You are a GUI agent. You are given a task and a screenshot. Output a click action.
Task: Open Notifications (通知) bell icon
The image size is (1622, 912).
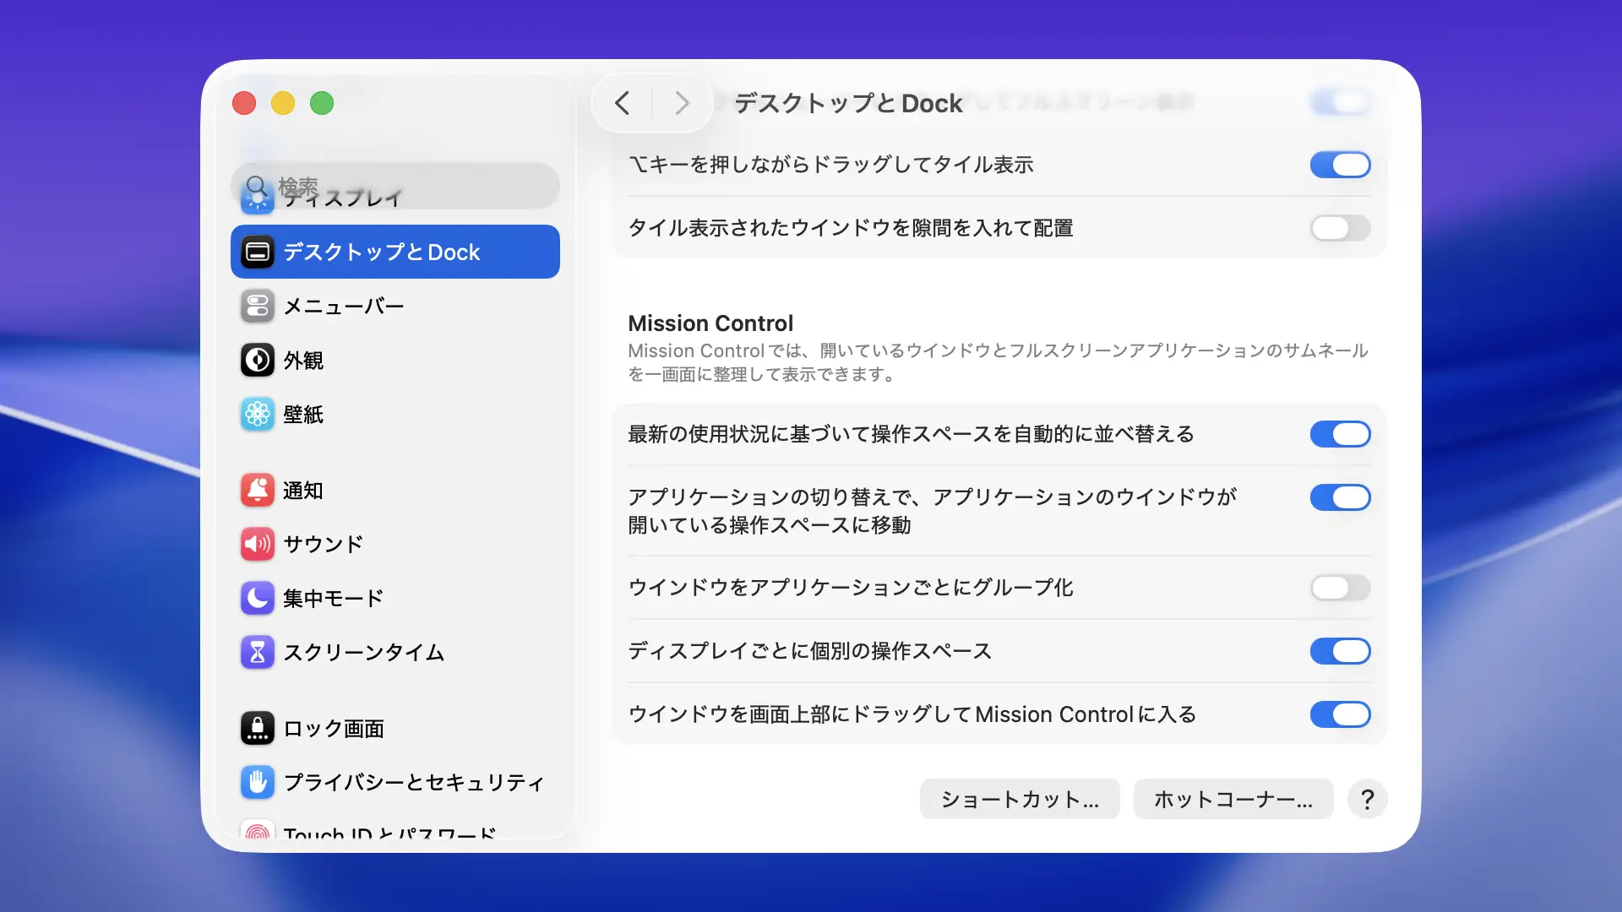(257, 491)
